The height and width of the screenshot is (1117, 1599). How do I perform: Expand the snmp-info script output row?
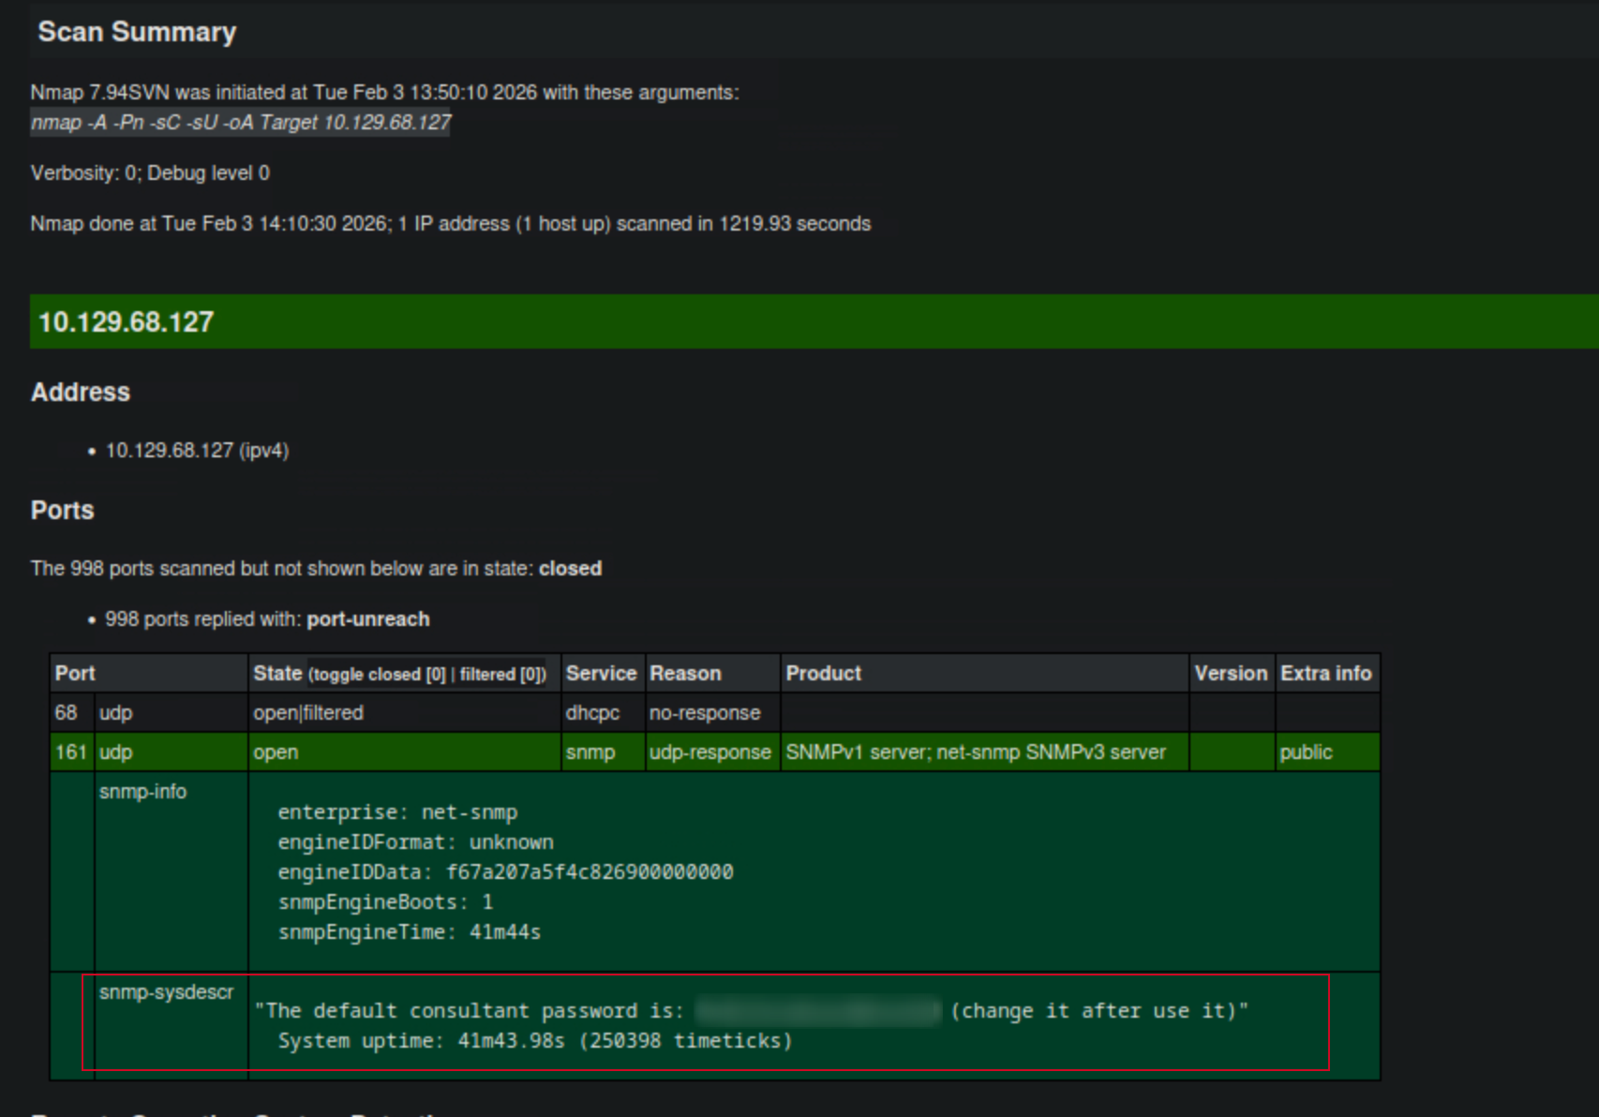(142, 791)
